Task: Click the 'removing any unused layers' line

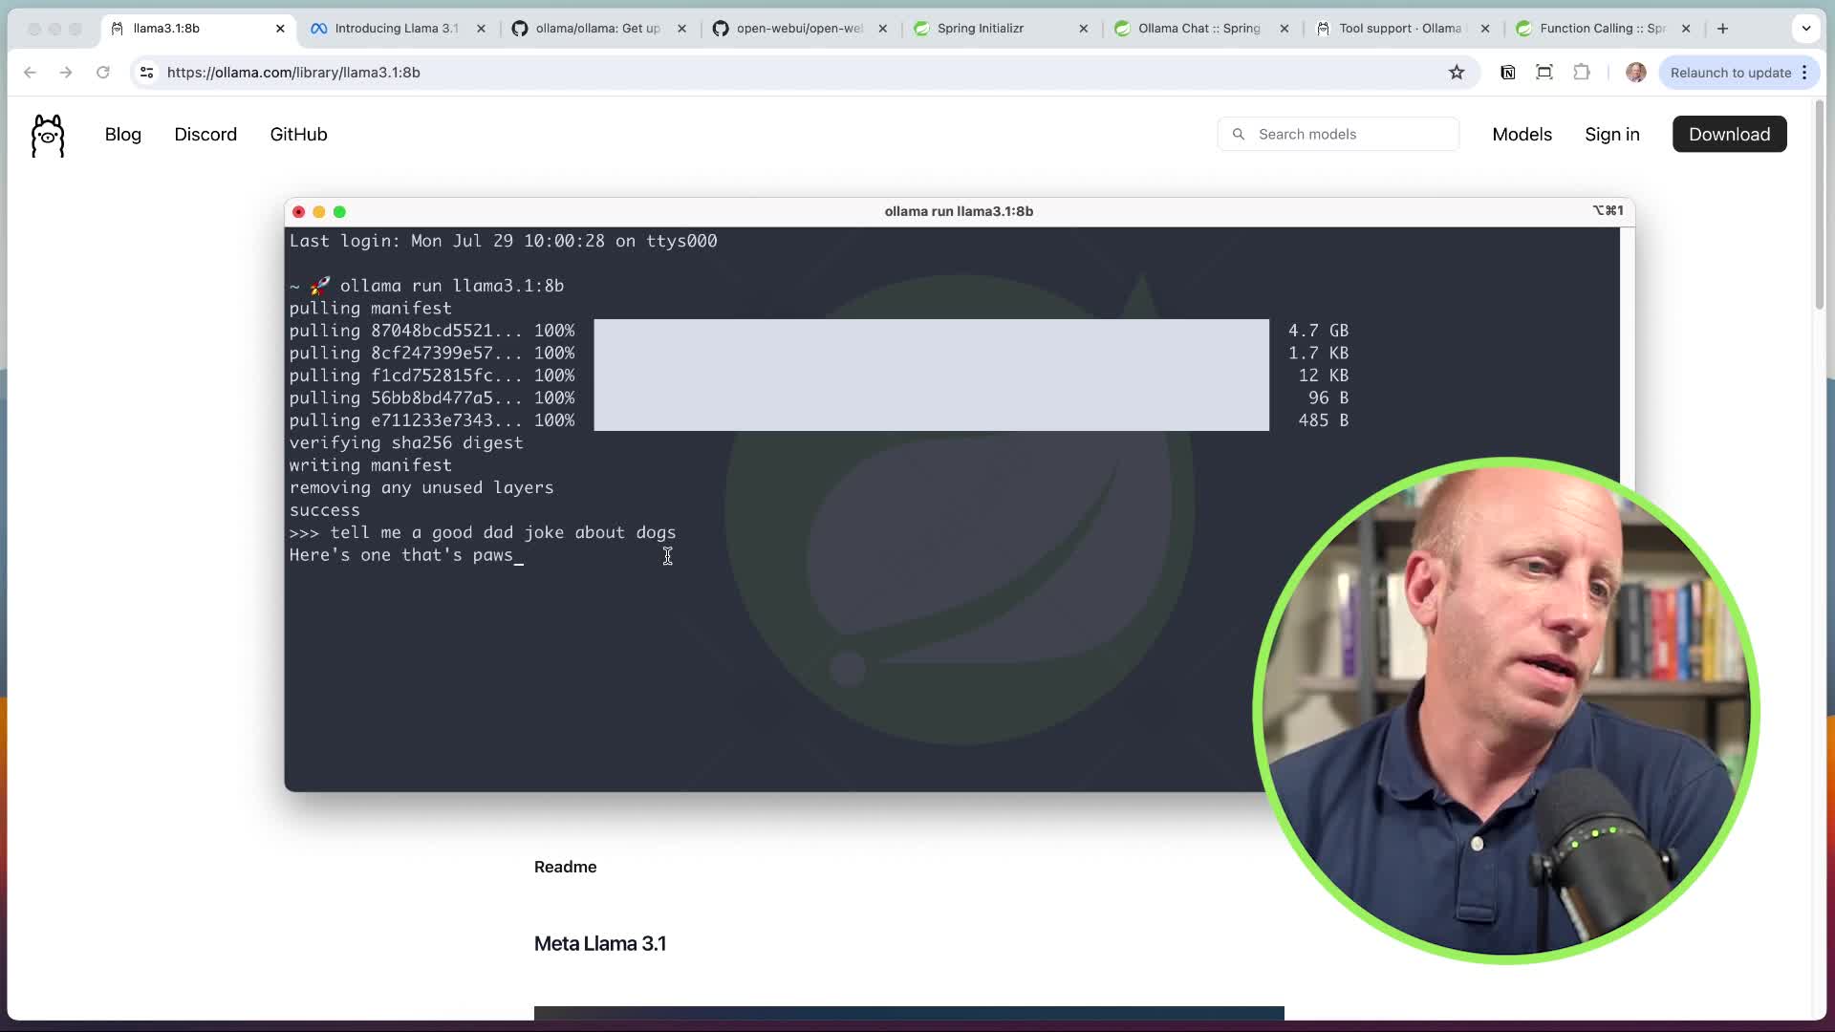Action: pyautogui.click(x=421, y=488)
